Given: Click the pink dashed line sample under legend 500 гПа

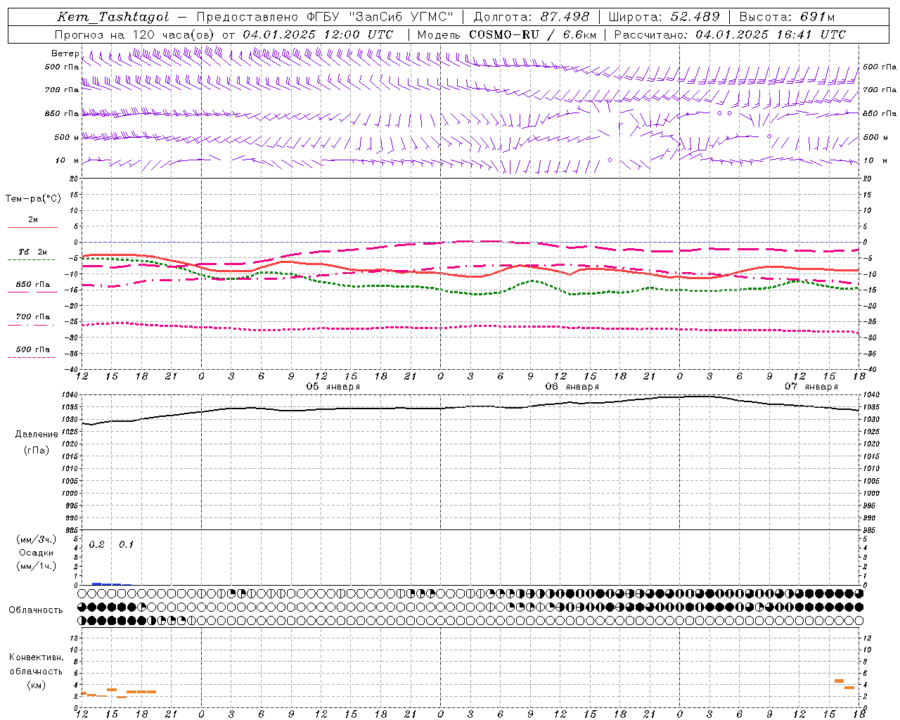Looking at the screenshot, I should 31,357.
